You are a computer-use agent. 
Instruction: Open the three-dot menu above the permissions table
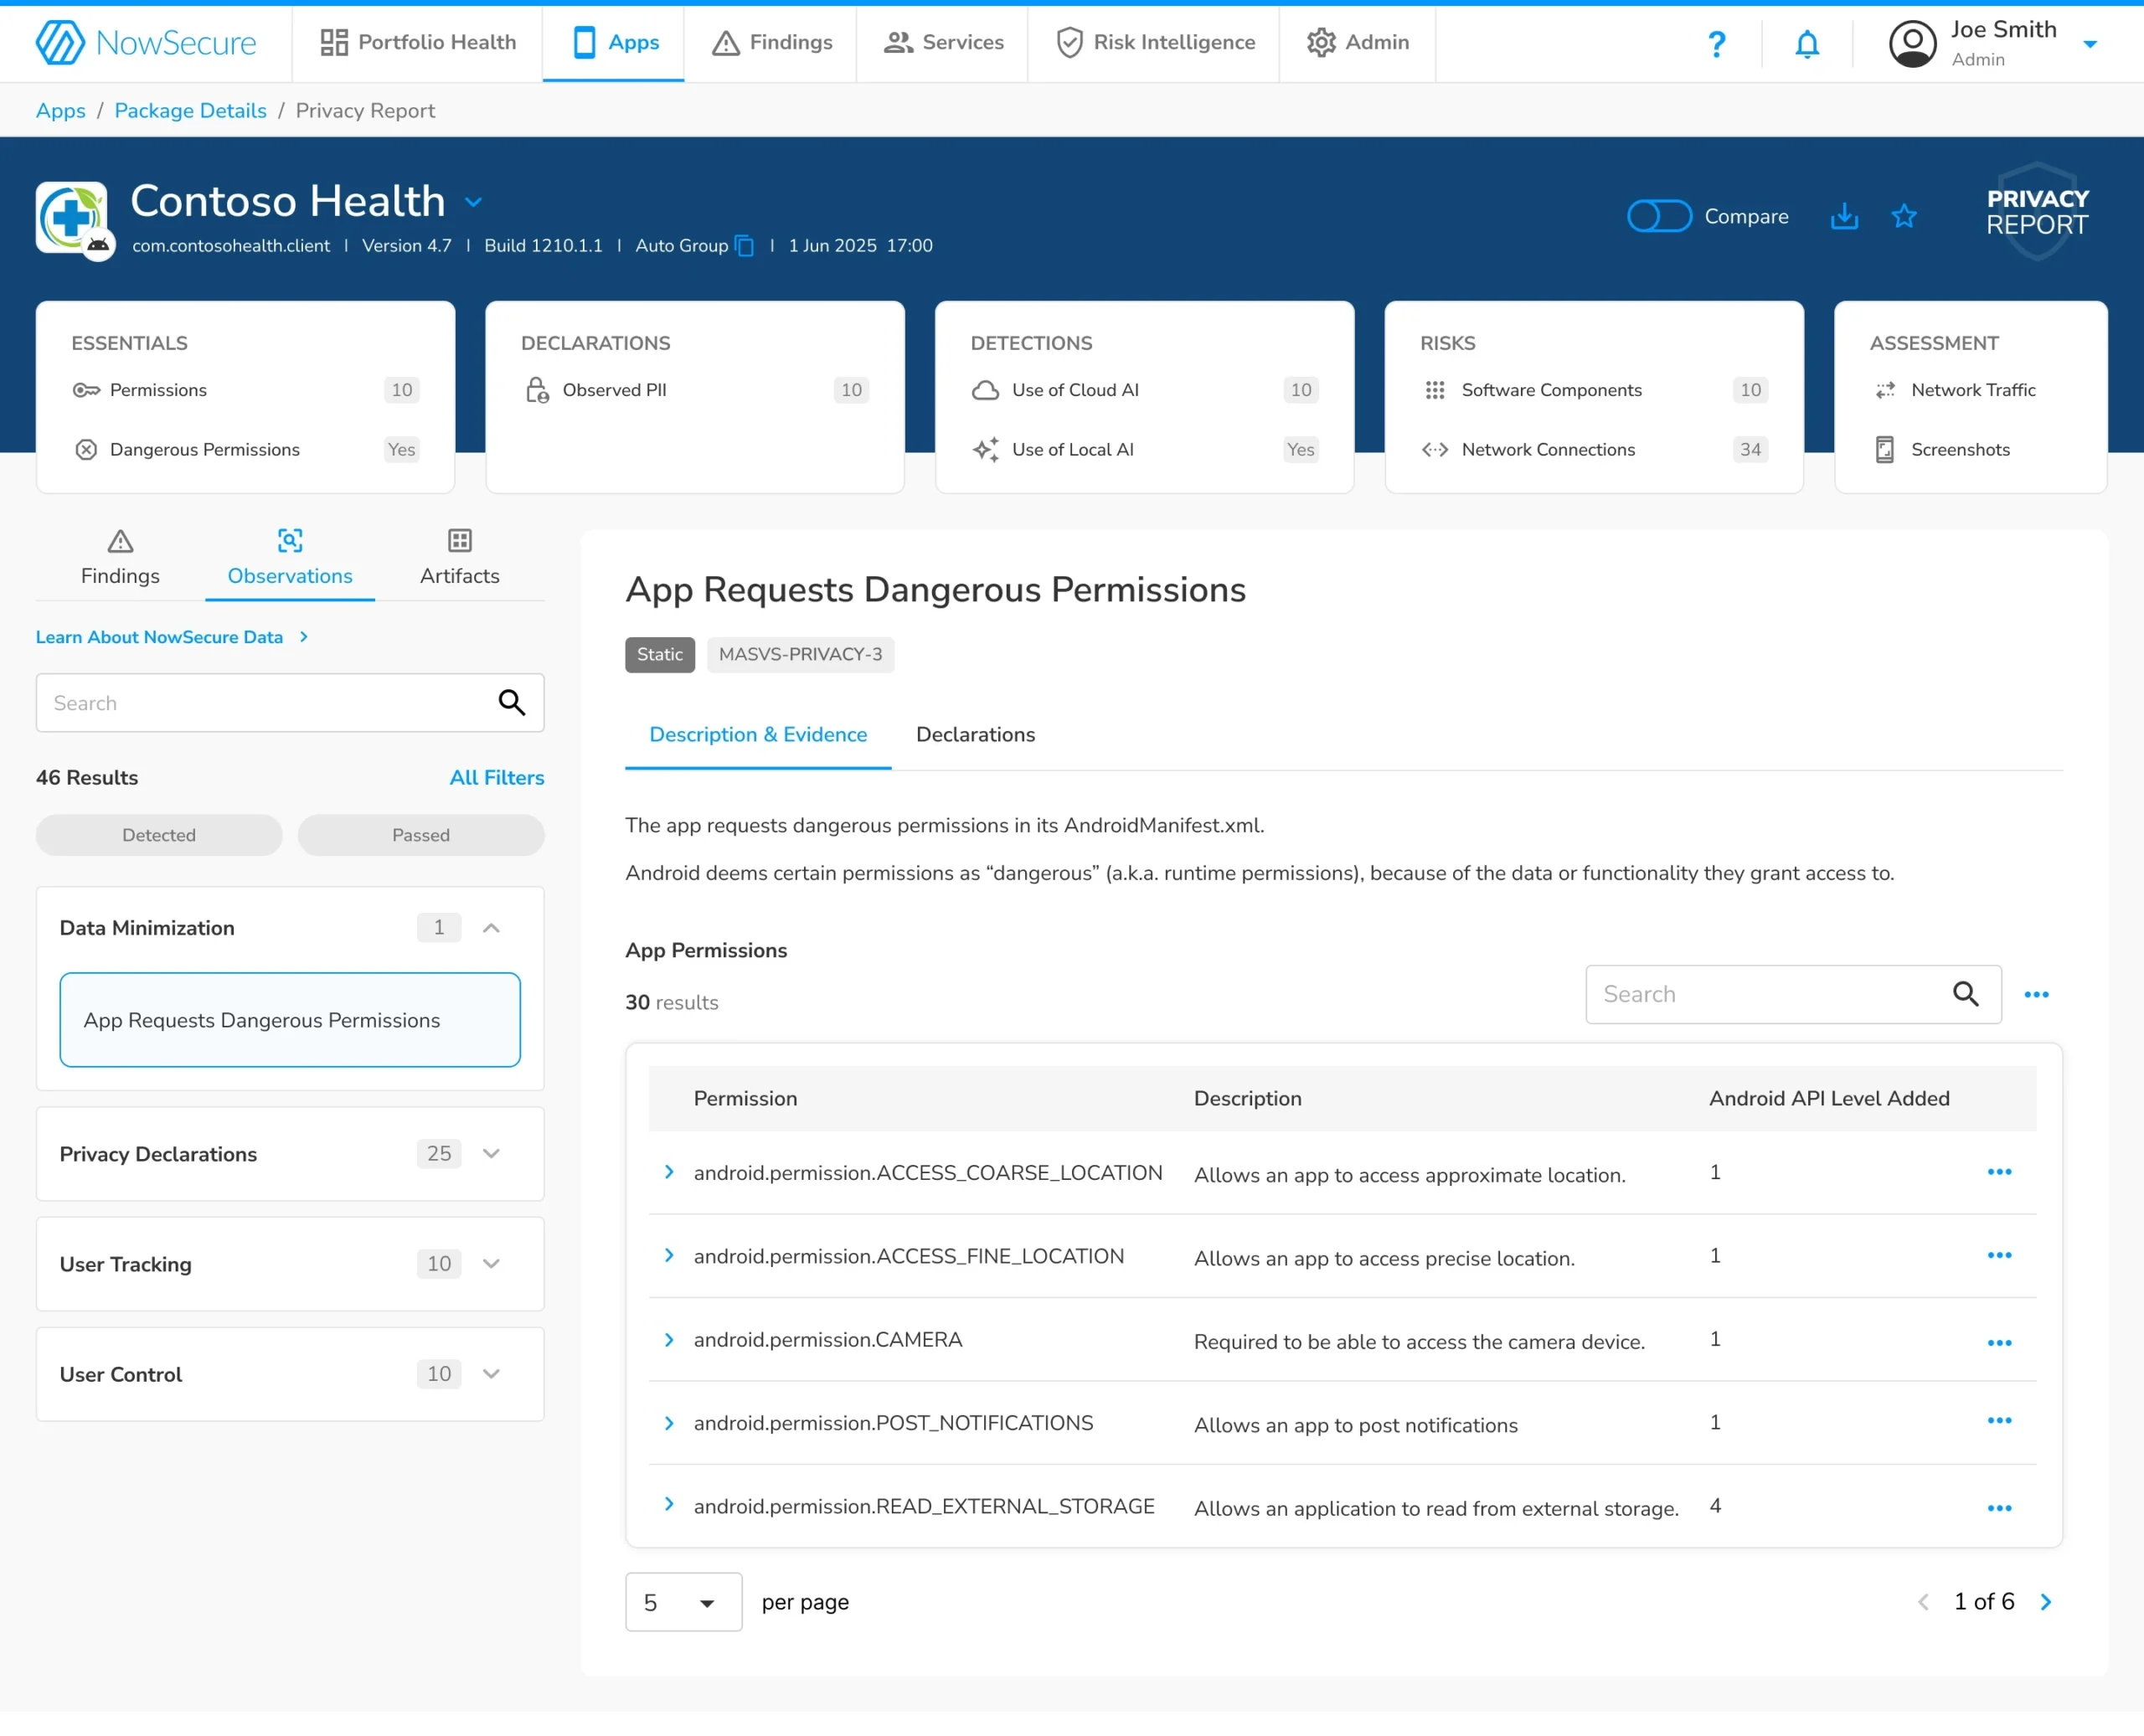pos(2037,994)
